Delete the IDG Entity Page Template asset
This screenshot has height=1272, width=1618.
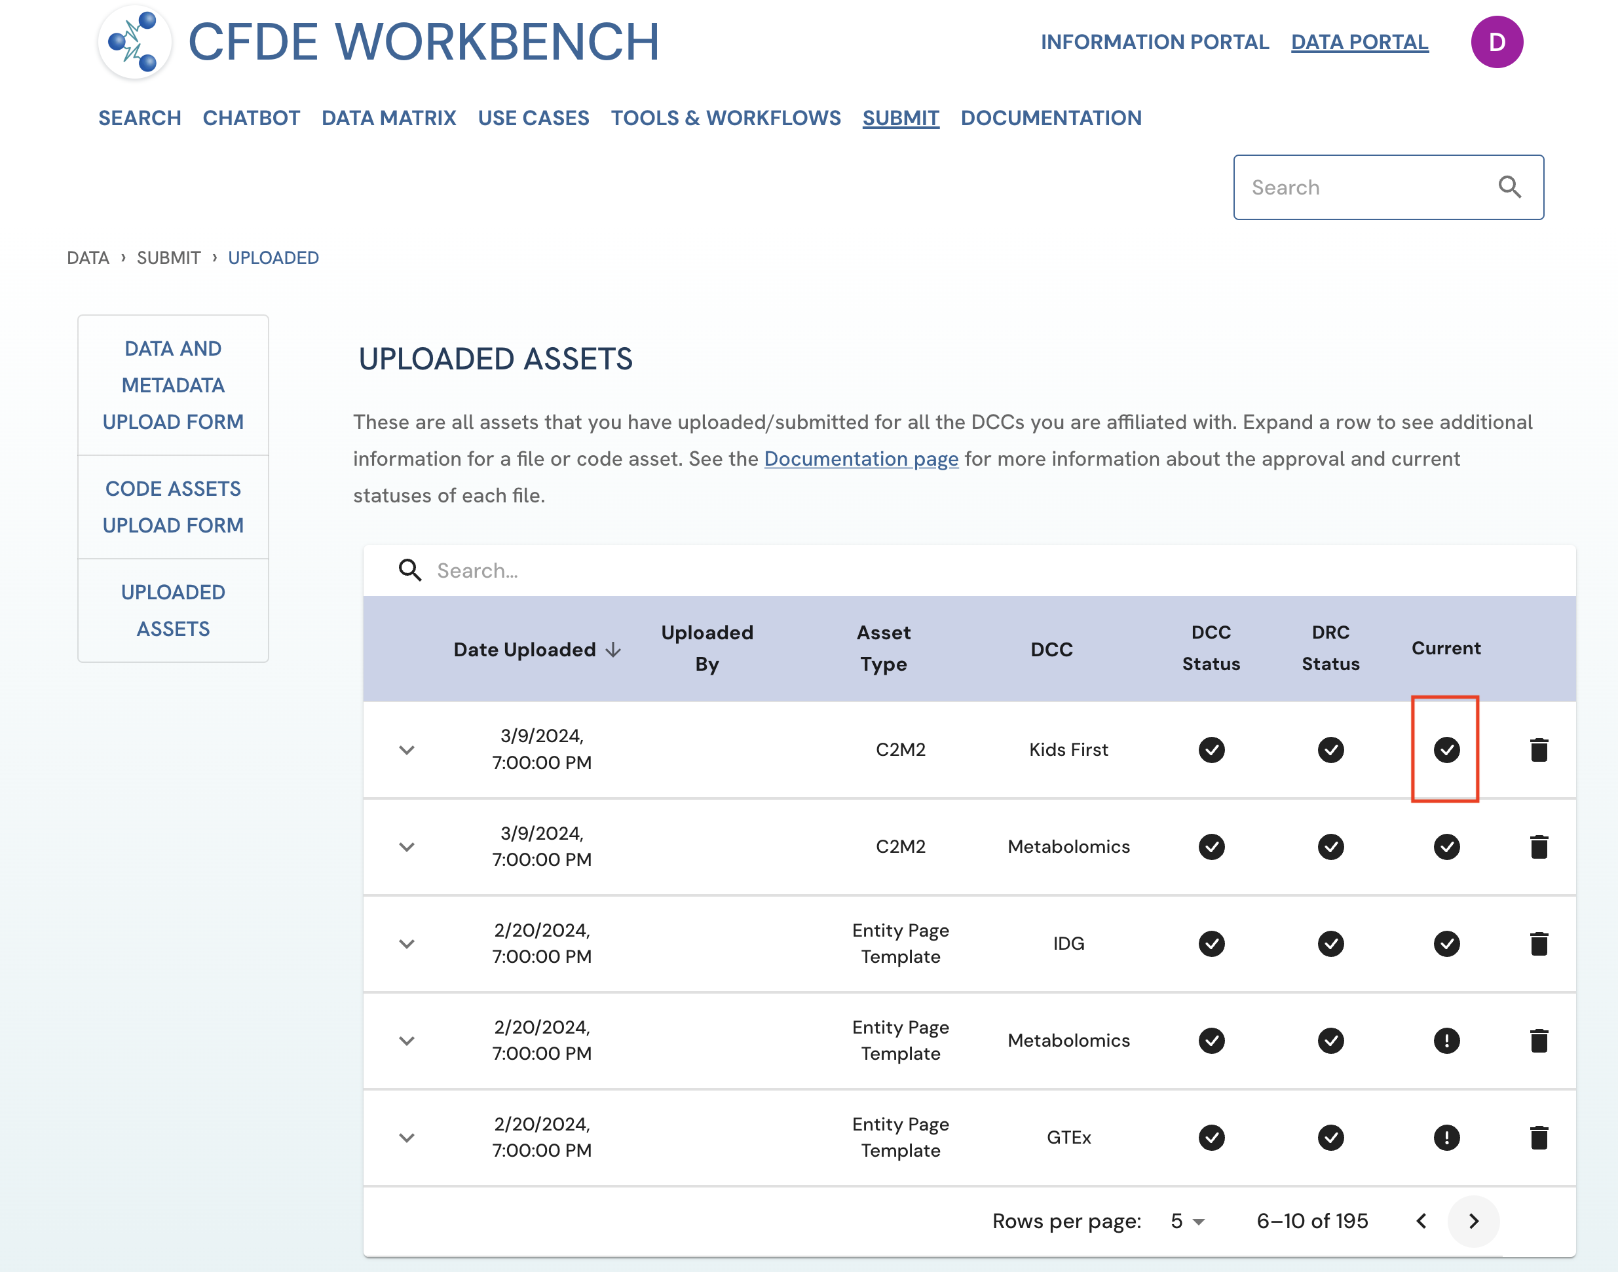click(1538, 944)
